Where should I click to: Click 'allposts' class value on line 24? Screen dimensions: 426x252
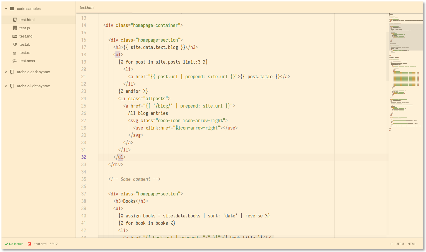point(155,98)
